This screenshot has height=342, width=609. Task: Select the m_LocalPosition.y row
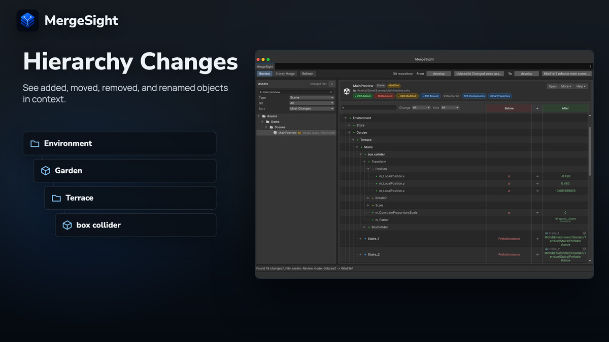464,183
